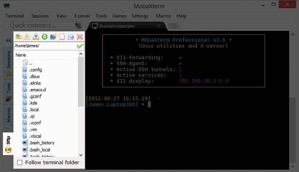The image size is (299, 172).
Task: Click the Name column header
Action: point(21,55)
